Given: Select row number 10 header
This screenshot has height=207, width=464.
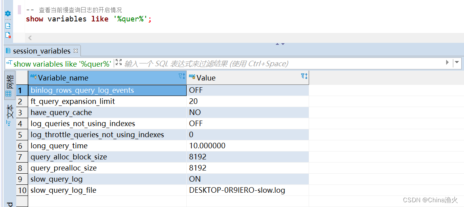Looking at the screenshot, I should pyautogui.click(x=22, y=190).
